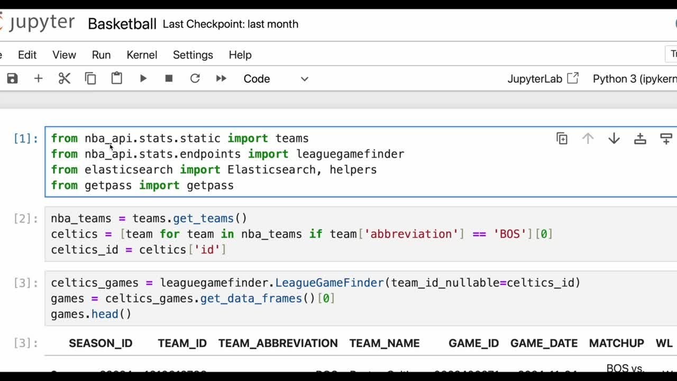Screen dimensions: 677x381
Task: Open the Run menu
Action: pyautogui.click(x=101, y=55)
